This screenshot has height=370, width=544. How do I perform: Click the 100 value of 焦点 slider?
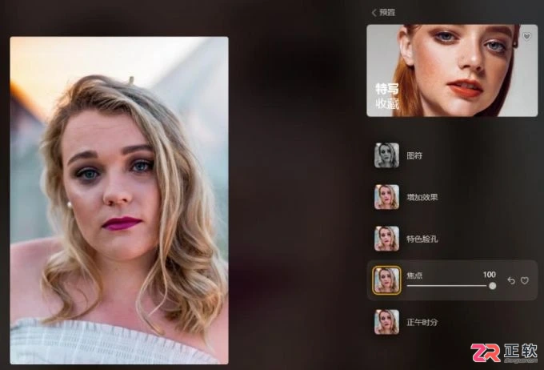[489, 275]
